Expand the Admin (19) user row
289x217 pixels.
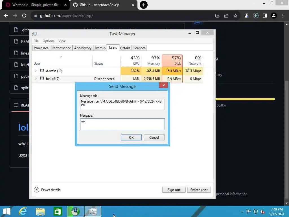pyautogui.click(x=36, y=71)
